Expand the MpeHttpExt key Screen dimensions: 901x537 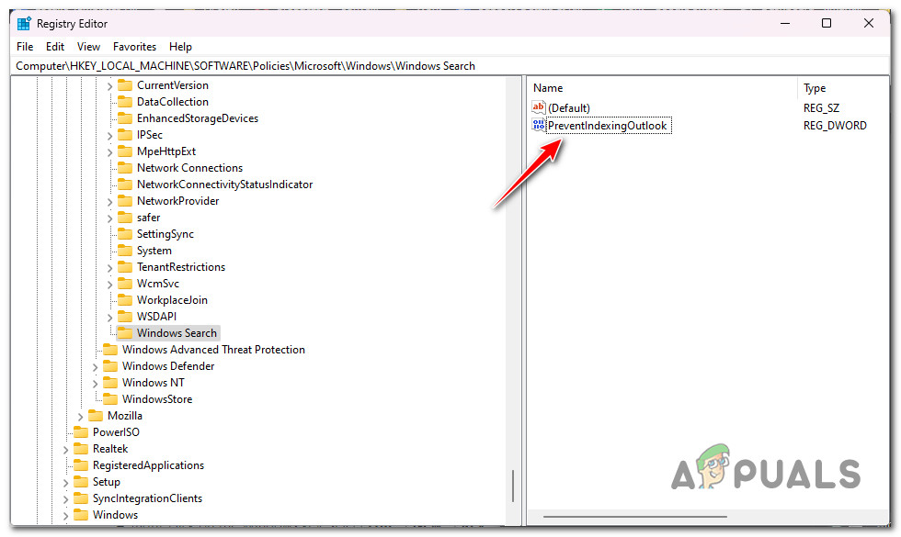pos(109,152)
